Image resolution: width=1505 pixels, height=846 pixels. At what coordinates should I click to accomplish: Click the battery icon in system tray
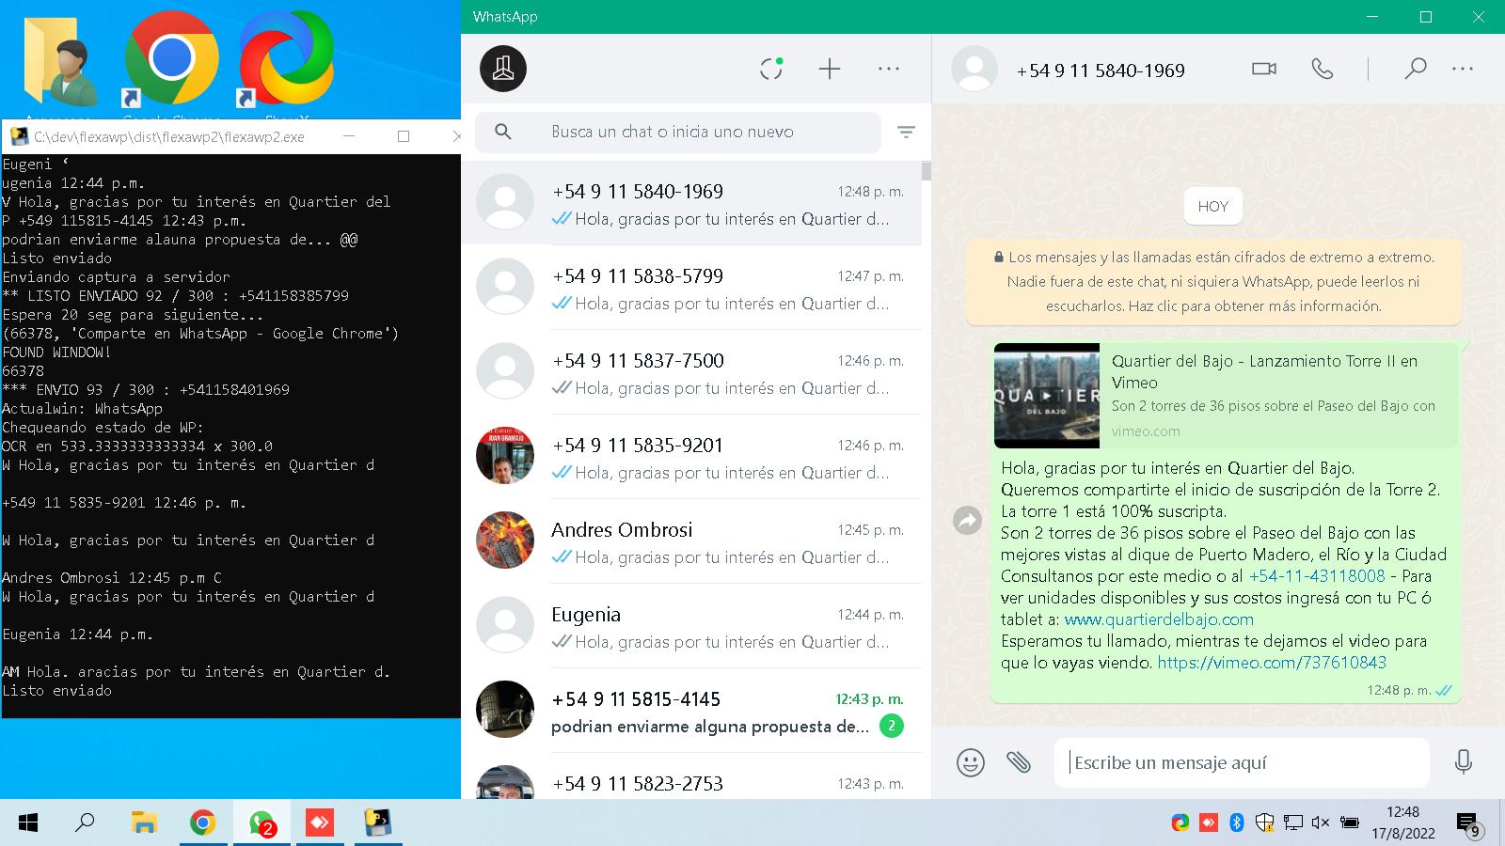tap(1349, 822)
